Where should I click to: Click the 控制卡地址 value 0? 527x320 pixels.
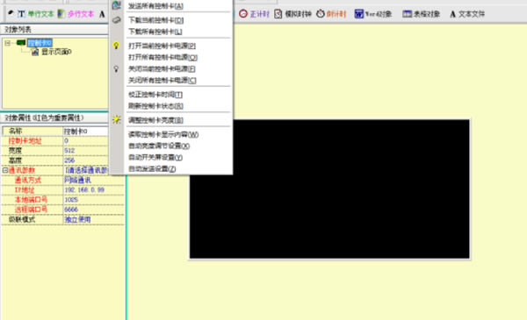pyautogui.click(x=85, y=141)
